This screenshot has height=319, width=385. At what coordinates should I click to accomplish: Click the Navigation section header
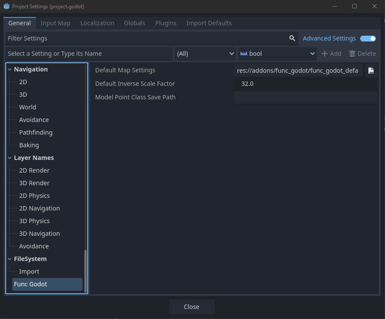[31, 70]
